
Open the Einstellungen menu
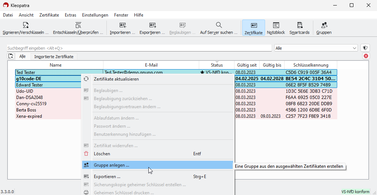coord(95,15)
